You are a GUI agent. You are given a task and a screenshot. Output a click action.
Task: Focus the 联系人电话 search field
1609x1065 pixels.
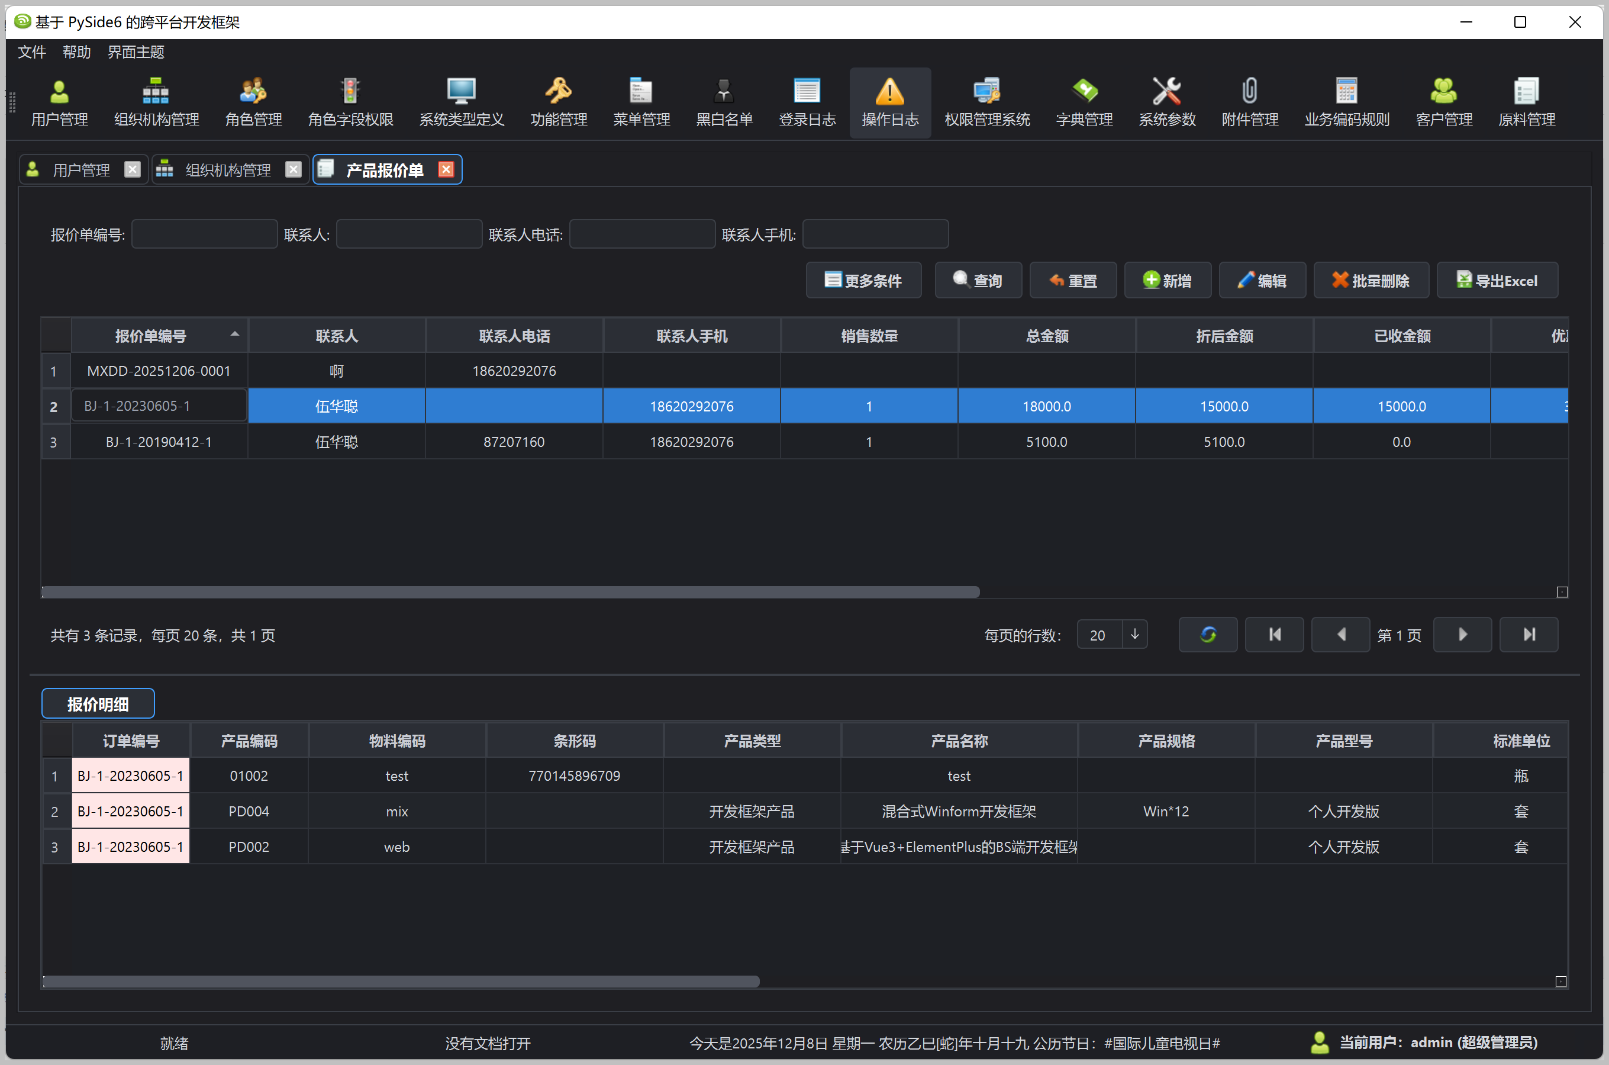point(641,234)
